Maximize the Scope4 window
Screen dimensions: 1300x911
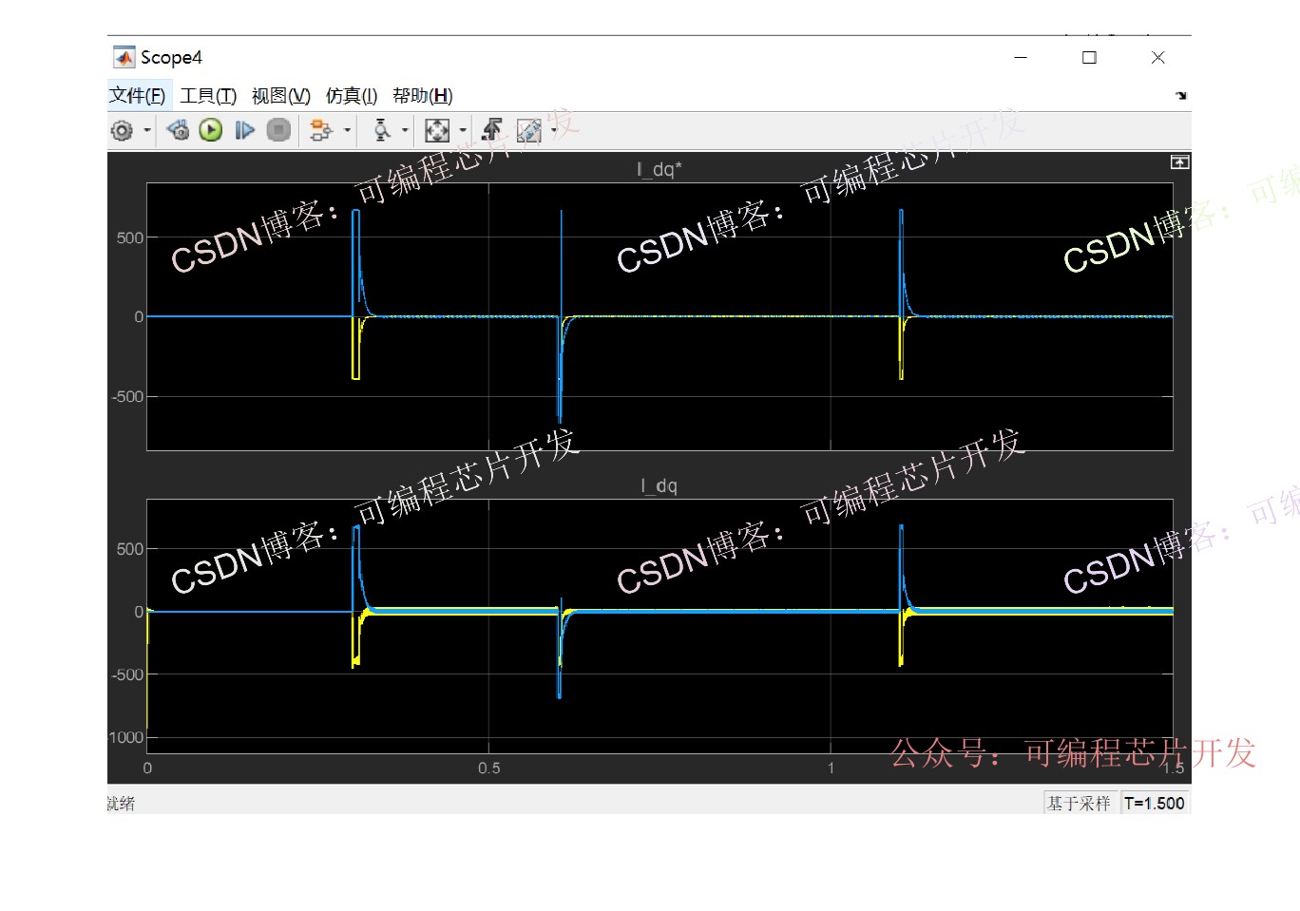tap(1089, 57)
